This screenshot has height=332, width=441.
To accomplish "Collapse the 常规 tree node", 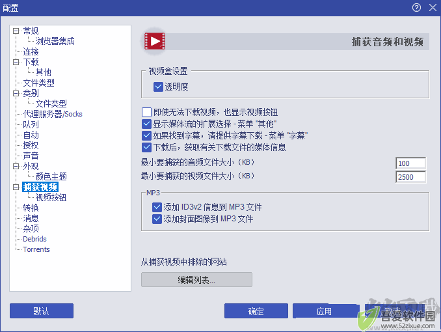I will coord(16,31).
